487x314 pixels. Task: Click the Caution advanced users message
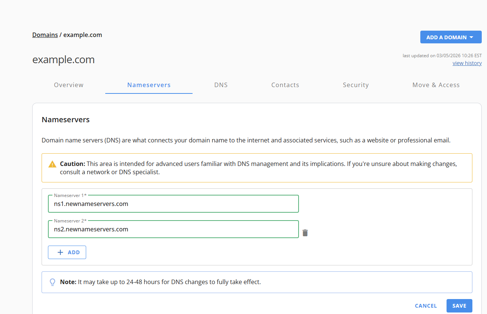pos(258,168)
